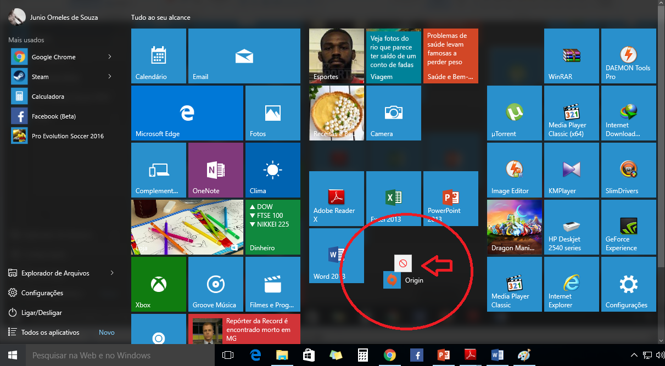Launch the Word 2013 tile
Viewport: 665px width, 366px height.
[x=337, y=255]
